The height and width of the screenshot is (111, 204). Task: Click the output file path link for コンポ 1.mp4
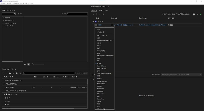[x=152, y=25]
